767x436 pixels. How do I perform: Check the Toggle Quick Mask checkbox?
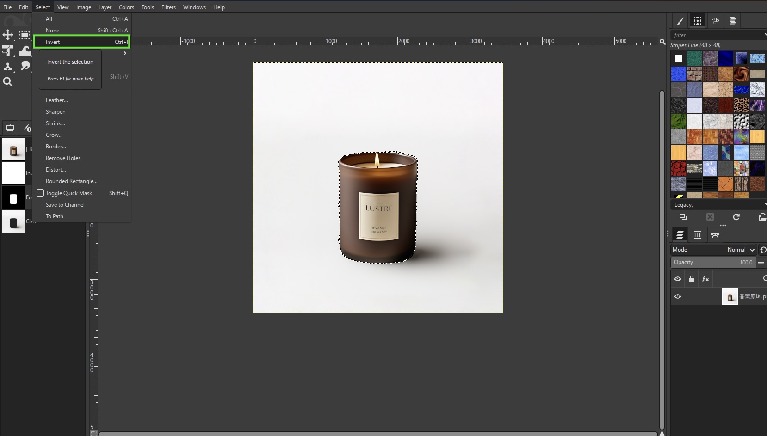coord(40,193)
